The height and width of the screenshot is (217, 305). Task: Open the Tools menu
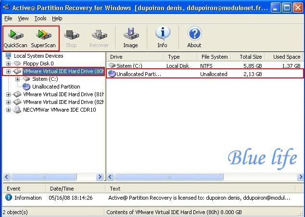(40, 18)
